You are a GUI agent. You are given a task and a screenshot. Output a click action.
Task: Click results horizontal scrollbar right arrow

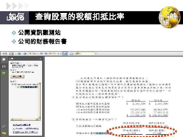click(37, 119)
